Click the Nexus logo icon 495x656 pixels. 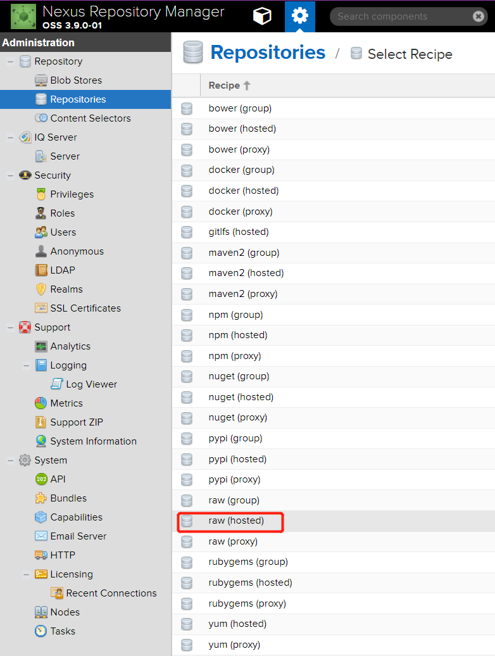[x=23, y=16]
